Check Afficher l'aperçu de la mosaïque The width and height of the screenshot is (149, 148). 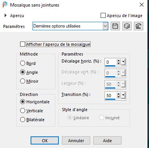(x=22, y=44)
